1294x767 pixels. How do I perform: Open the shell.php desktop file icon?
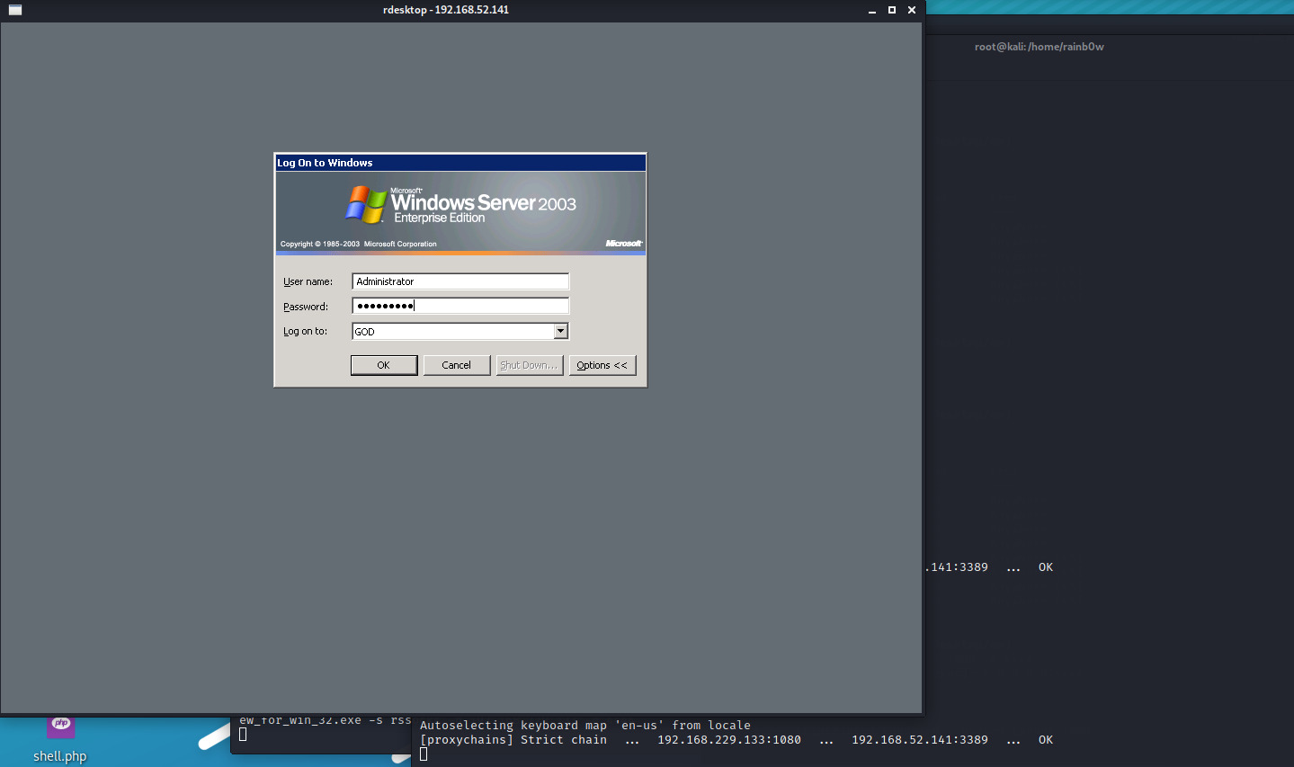(60, 727)
